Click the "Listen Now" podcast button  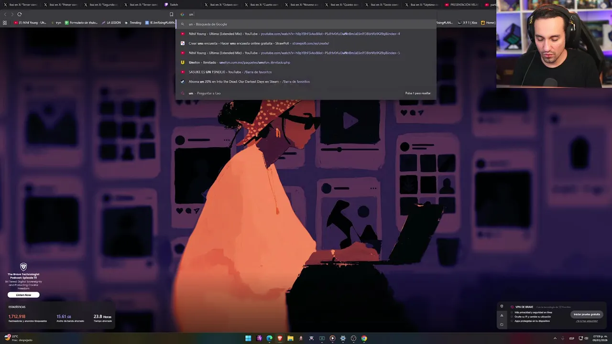(x=23, y=295)
